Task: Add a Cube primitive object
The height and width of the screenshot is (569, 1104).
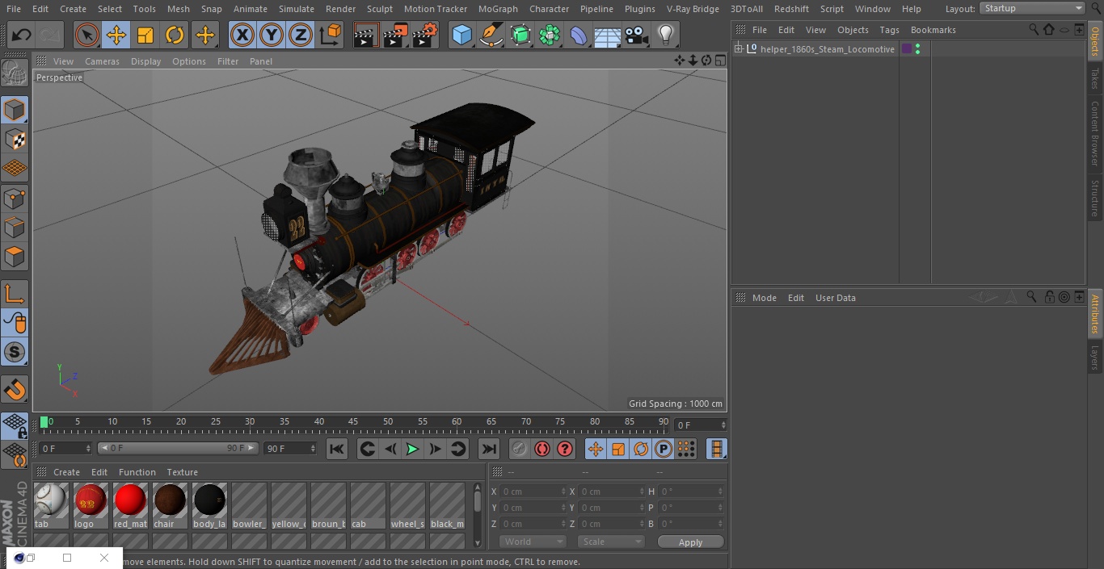Action: (x=461, y=35)
